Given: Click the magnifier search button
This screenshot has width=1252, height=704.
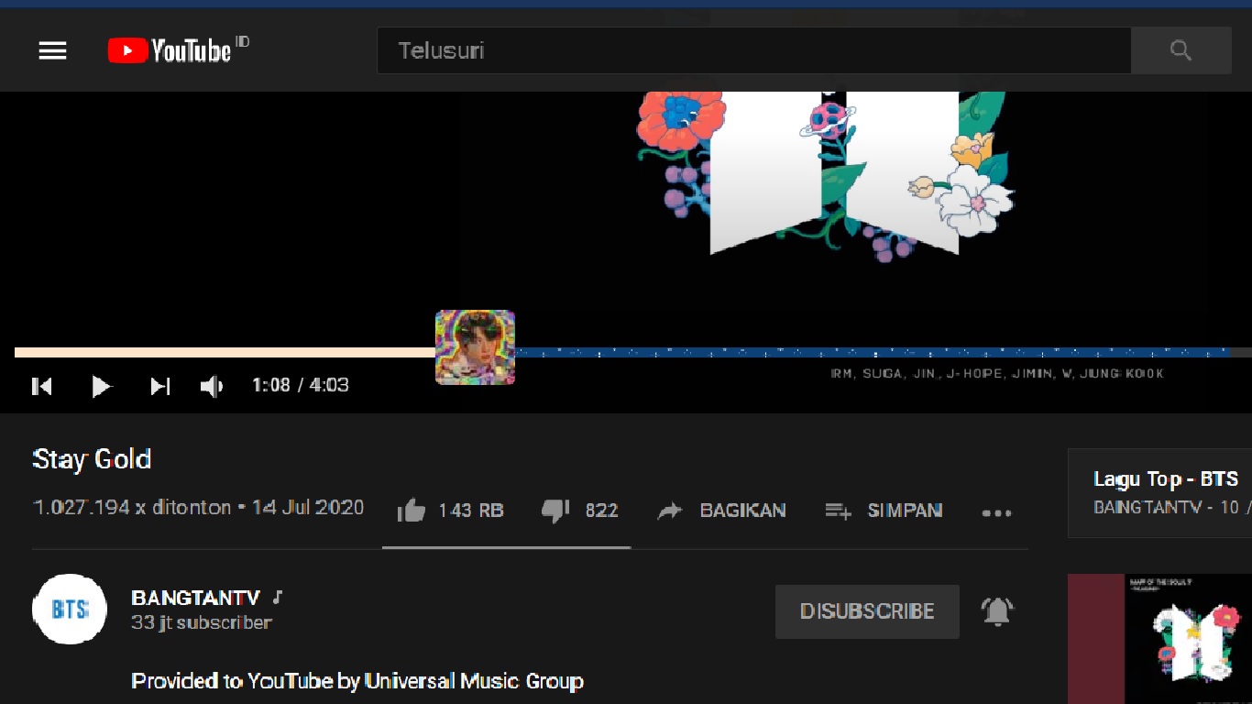Looking at the screenshot, I should point(1181,50).
